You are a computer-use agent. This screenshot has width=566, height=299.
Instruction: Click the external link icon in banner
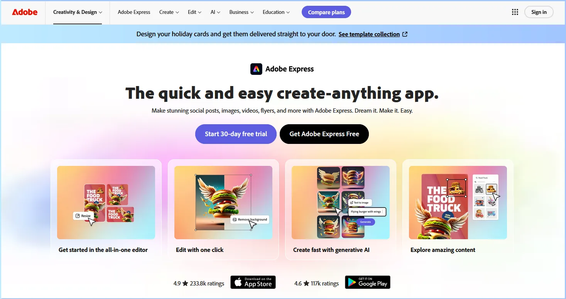point(405,34)
